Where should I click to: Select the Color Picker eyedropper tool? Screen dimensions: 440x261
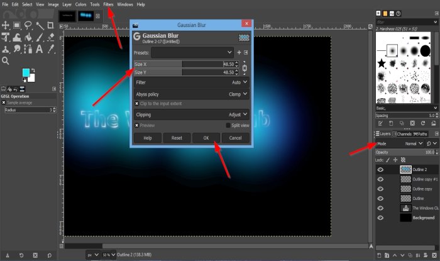[50, 50]
